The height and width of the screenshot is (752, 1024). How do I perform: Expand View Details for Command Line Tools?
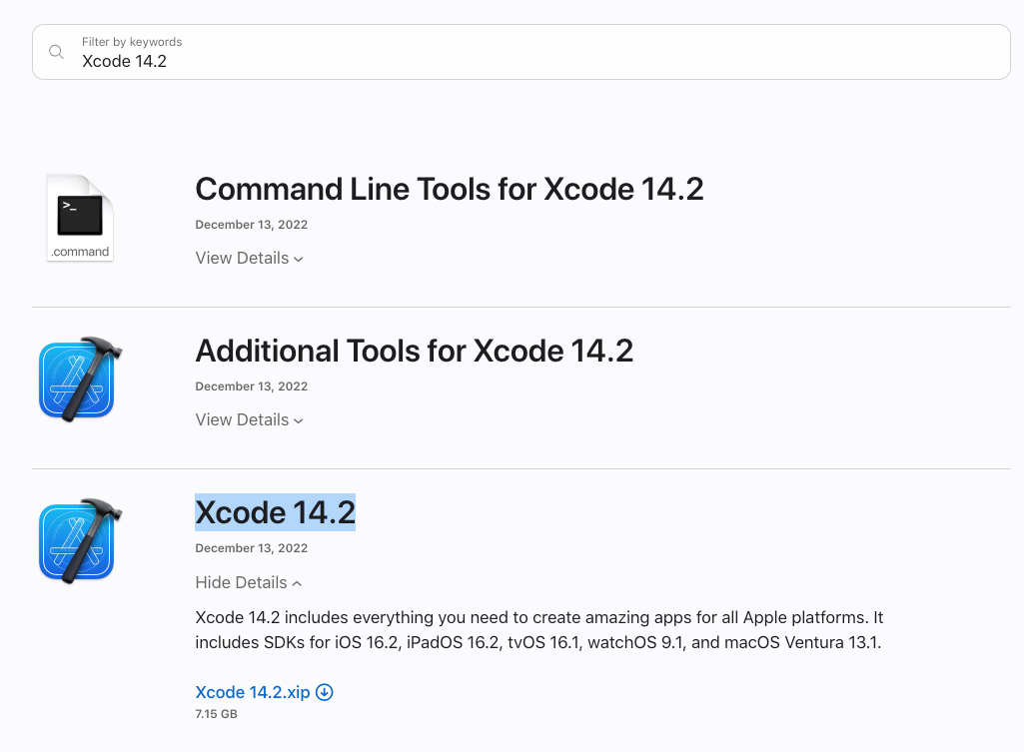249,258
